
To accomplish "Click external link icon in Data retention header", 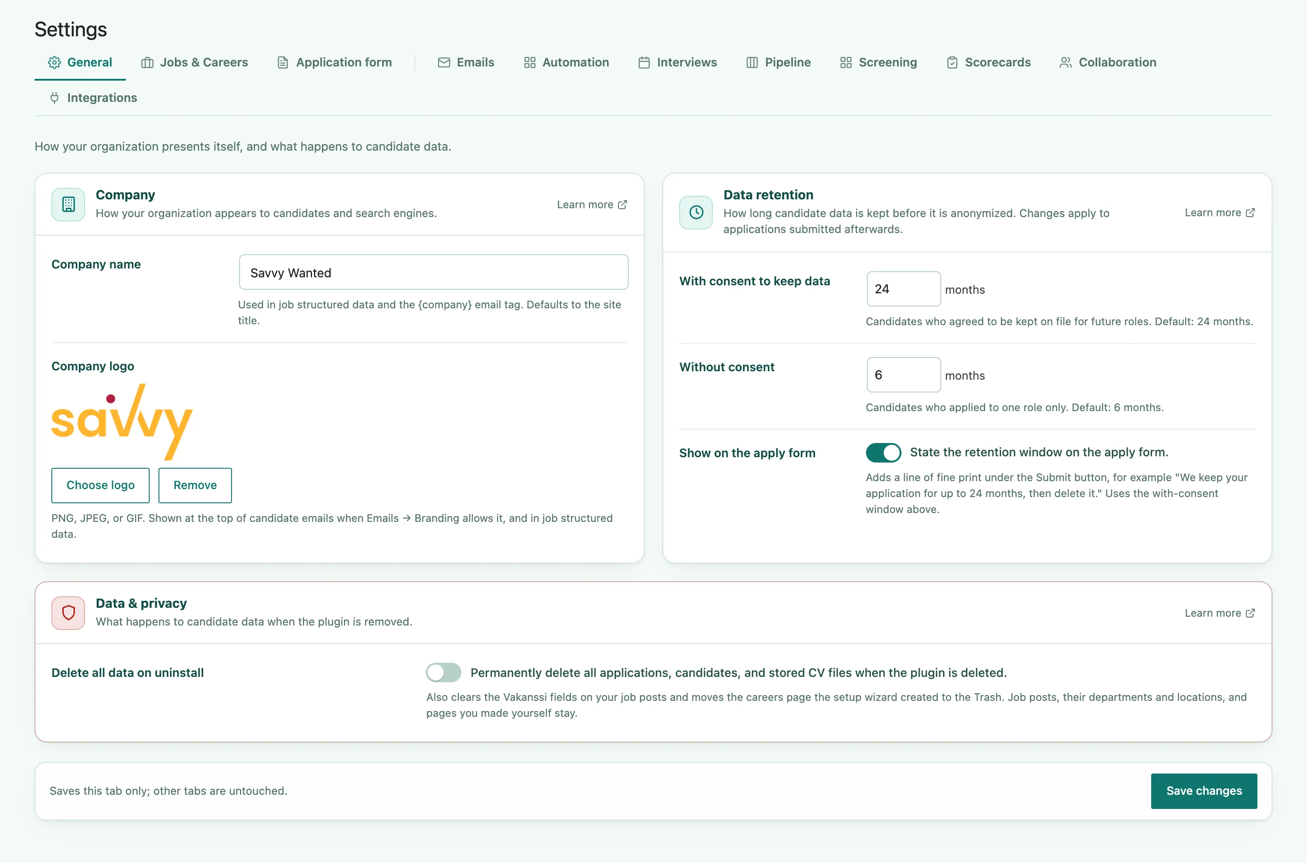I will pos(1250,213).
